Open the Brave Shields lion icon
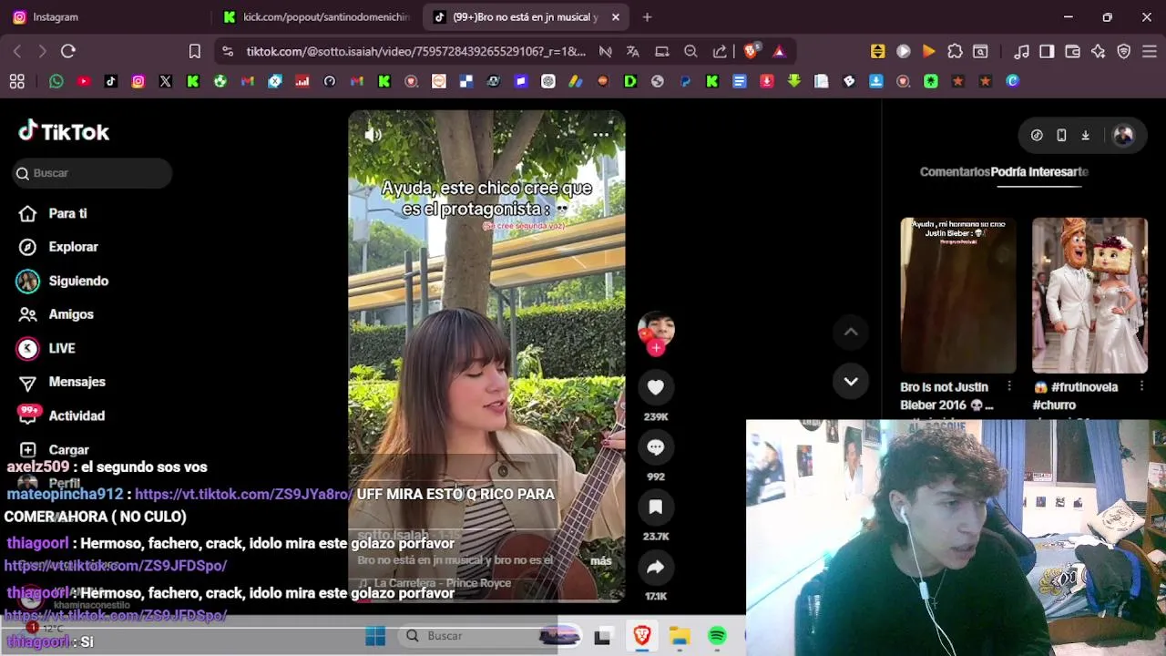The width and height of the screenshot is (1166, 656). click(x=751, y=51)
